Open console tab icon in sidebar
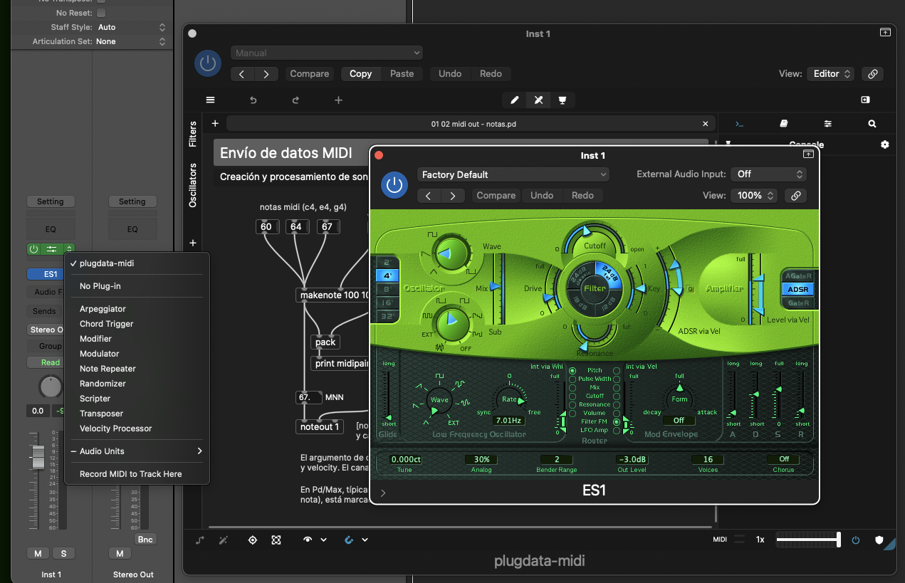 (x=739, y=124)
